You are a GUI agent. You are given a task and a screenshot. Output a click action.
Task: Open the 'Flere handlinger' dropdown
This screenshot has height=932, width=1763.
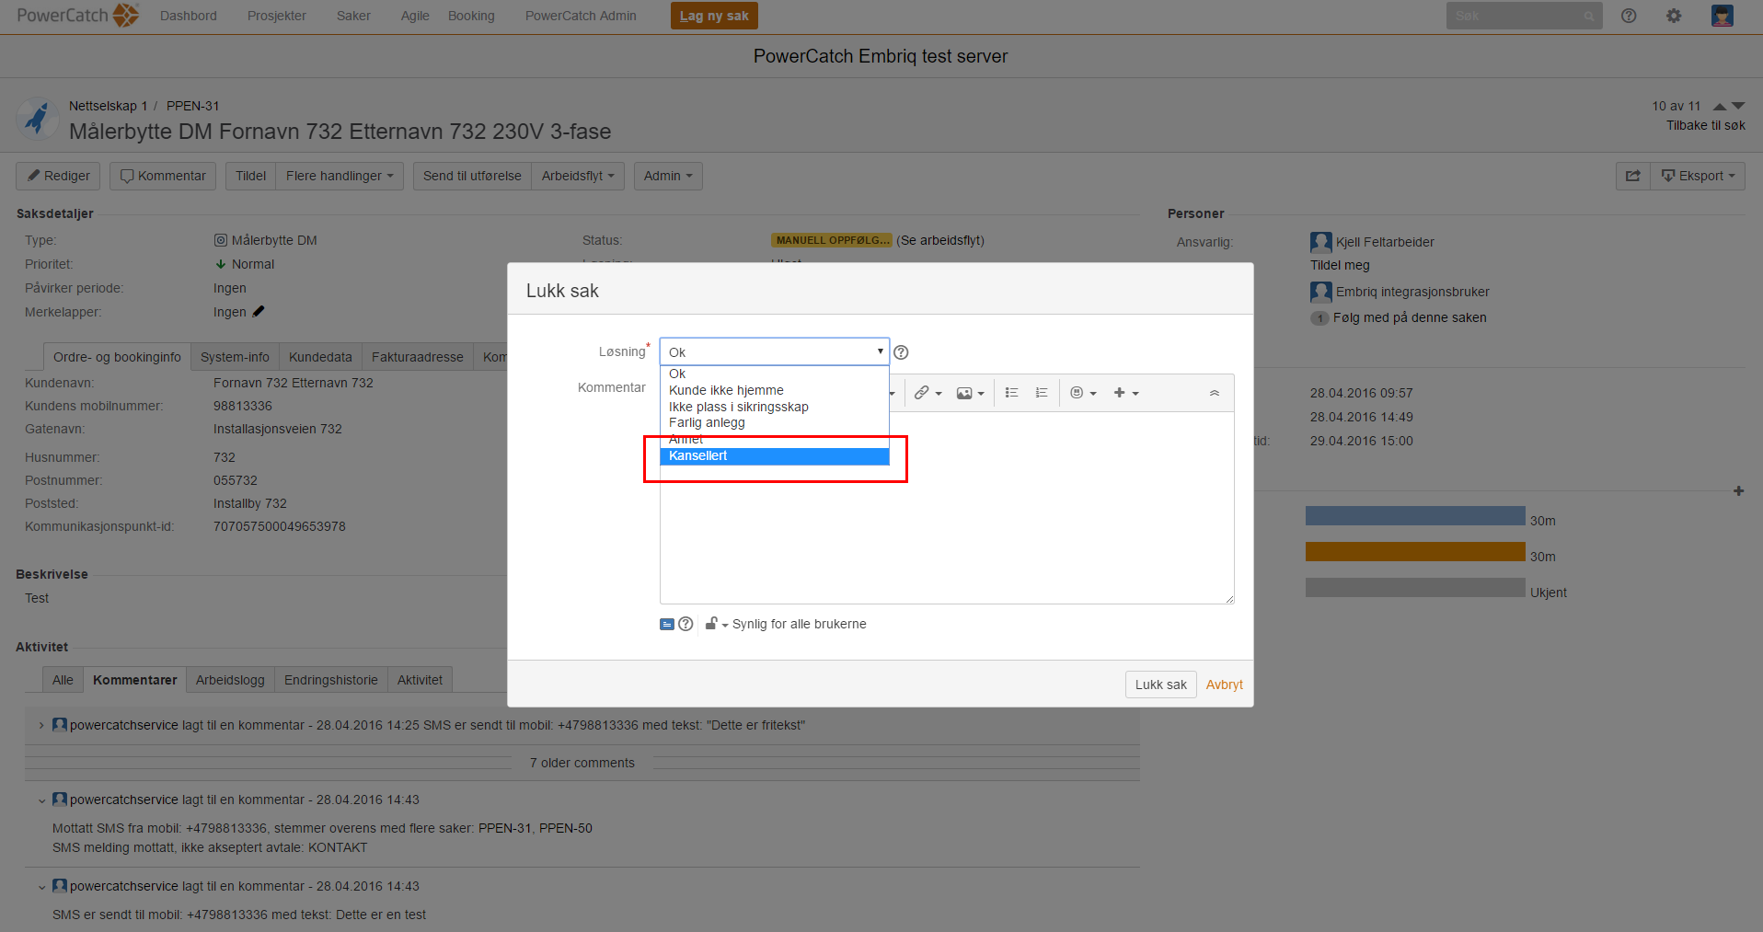[339, 176]
